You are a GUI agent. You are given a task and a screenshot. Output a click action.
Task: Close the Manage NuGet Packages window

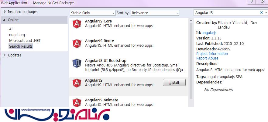point(263,2)
